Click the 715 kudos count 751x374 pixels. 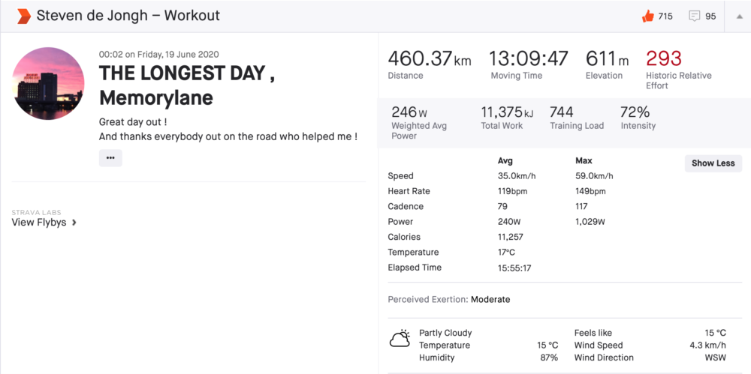(665, 16)
